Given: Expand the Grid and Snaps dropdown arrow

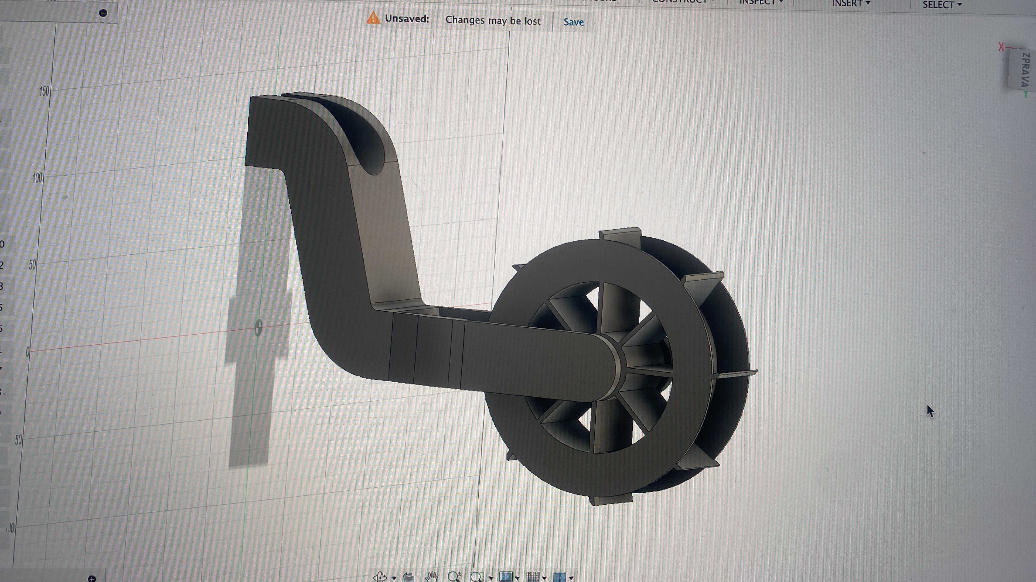Looking at the screenshot, I should (x=544, y=578).
